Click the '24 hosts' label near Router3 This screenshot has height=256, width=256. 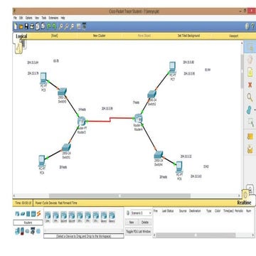point(82,110)
